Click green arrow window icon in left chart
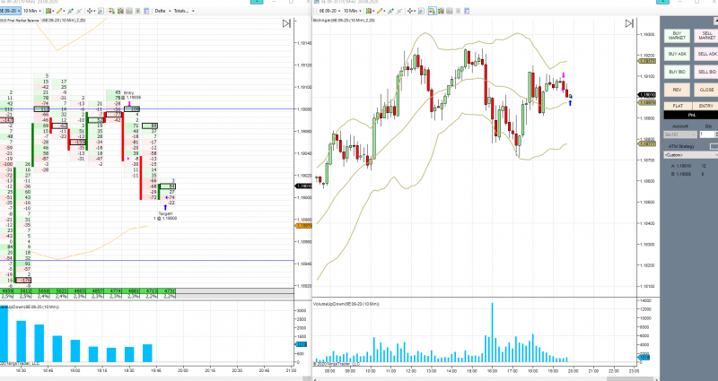Screen dimensions: 718x381 point(138,11)
